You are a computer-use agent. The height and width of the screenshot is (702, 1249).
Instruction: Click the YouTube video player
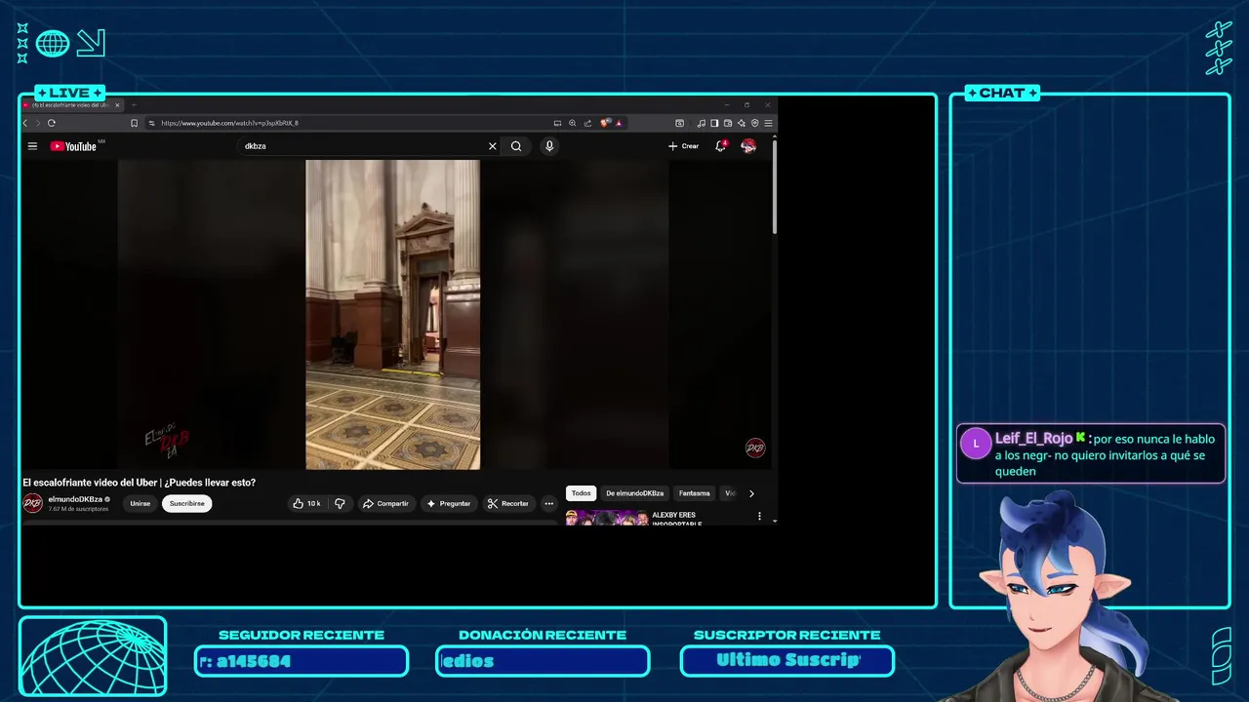[393, 314]
